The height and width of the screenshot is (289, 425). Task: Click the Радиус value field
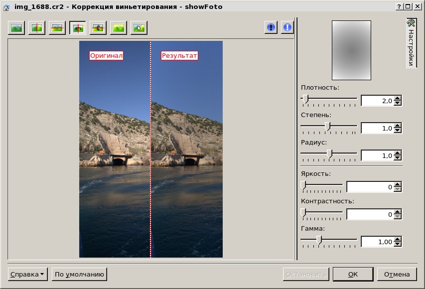[x=377, y=155]
